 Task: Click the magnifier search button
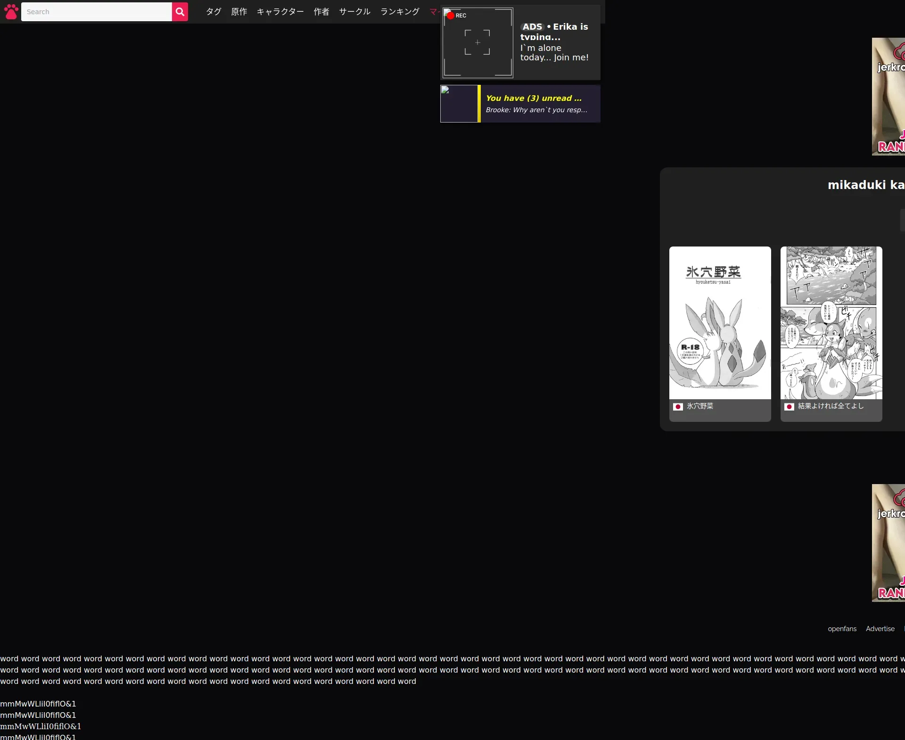(180, 12)
